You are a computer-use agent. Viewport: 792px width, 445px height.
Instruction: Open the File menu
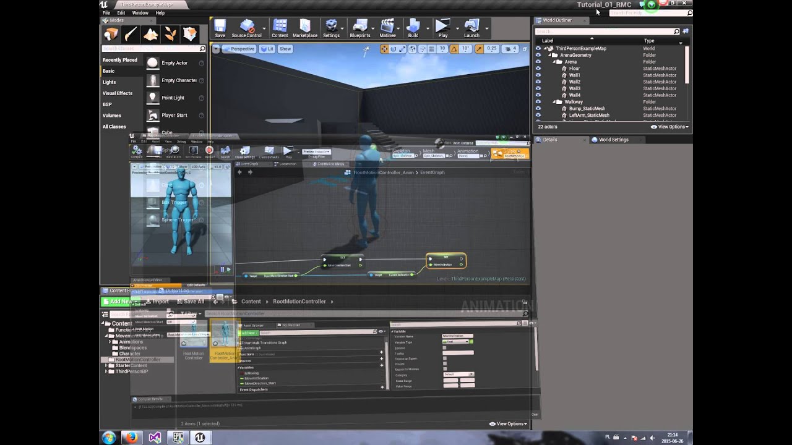106,13
